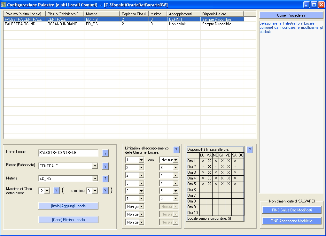Open the Materia dropdown showing ED_FIS
This screenshot has height=236, width=326.
tap(95, 179)
